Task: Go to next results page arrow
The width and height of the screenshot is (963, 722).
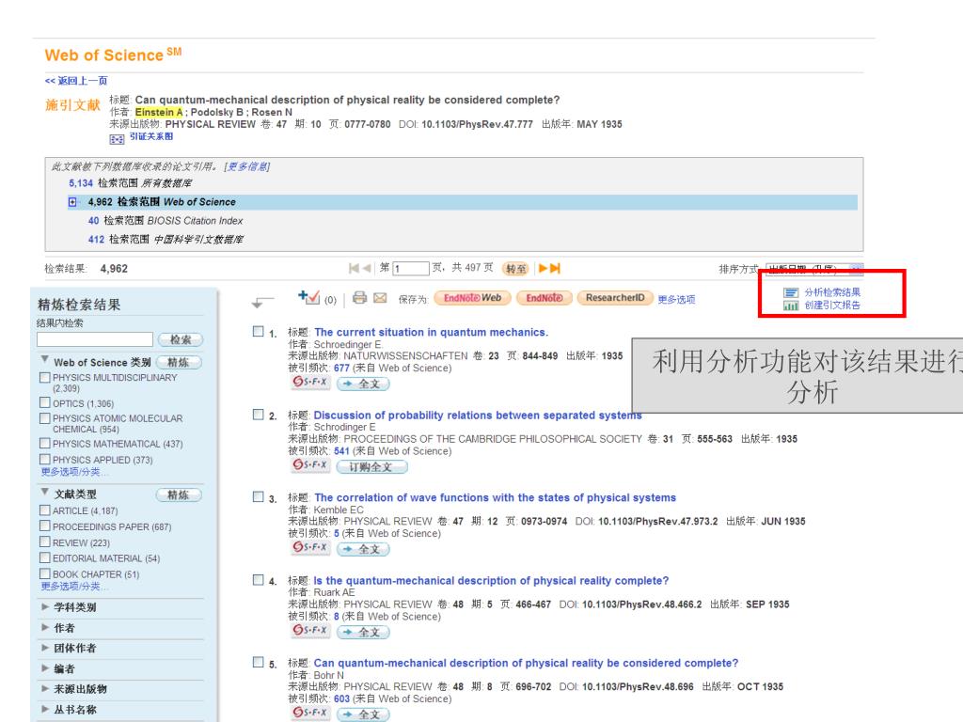Action: point(543,268)
